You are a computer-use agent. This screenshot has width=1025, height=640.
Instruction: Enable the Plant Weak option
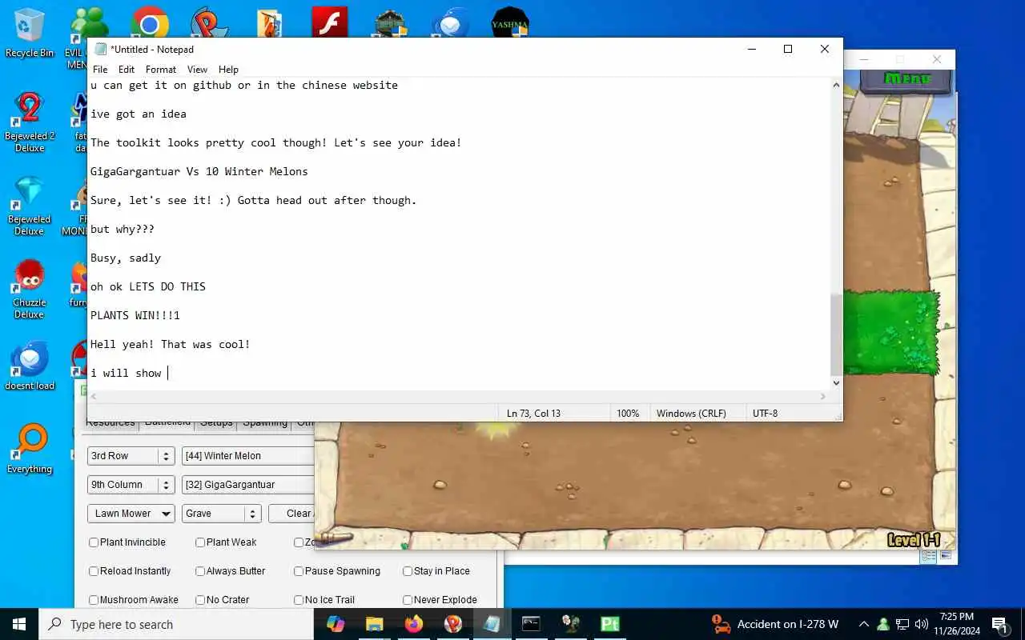click(x=200, y=542)
